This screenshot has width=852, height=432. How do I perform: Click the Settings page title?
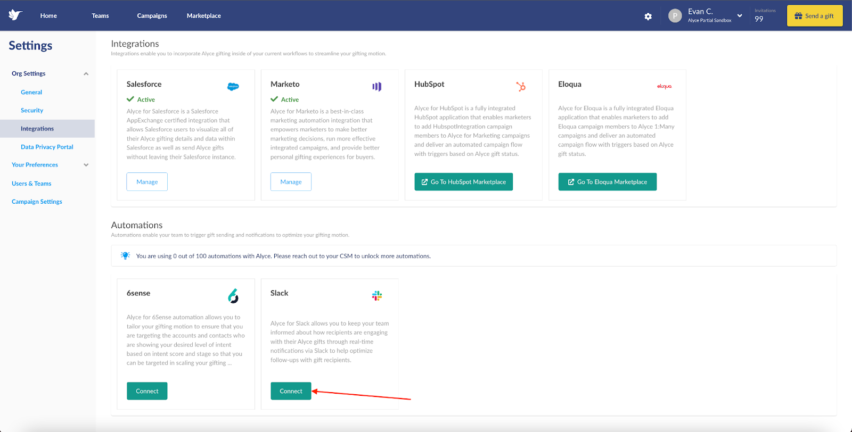pos(30,46)
